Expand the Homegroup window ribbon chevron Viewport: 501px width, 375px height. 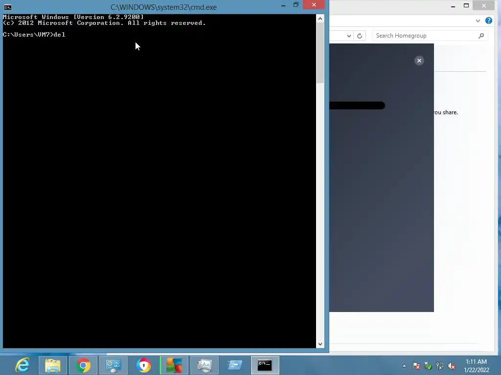pos(478,21)
